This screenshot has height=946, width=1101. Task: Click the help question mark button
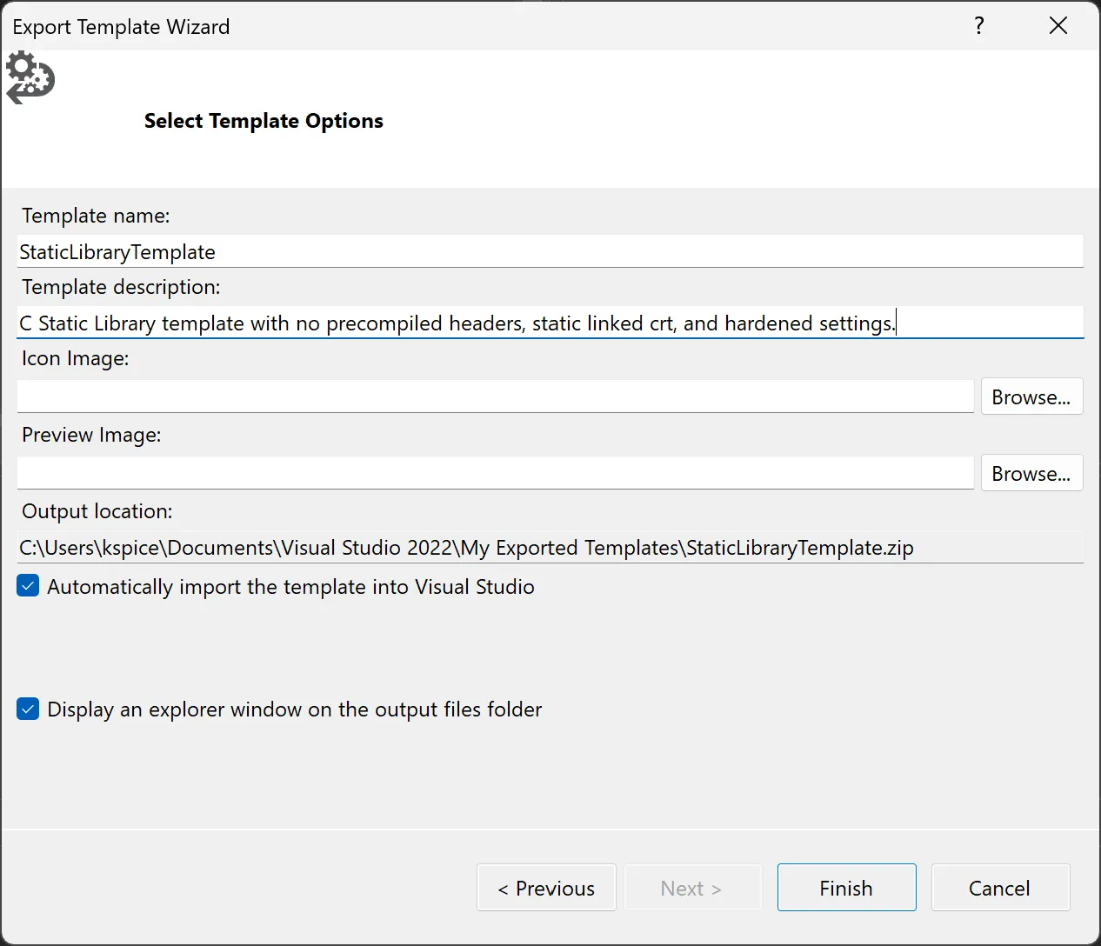pyautogui.click(x=979, y=25)
